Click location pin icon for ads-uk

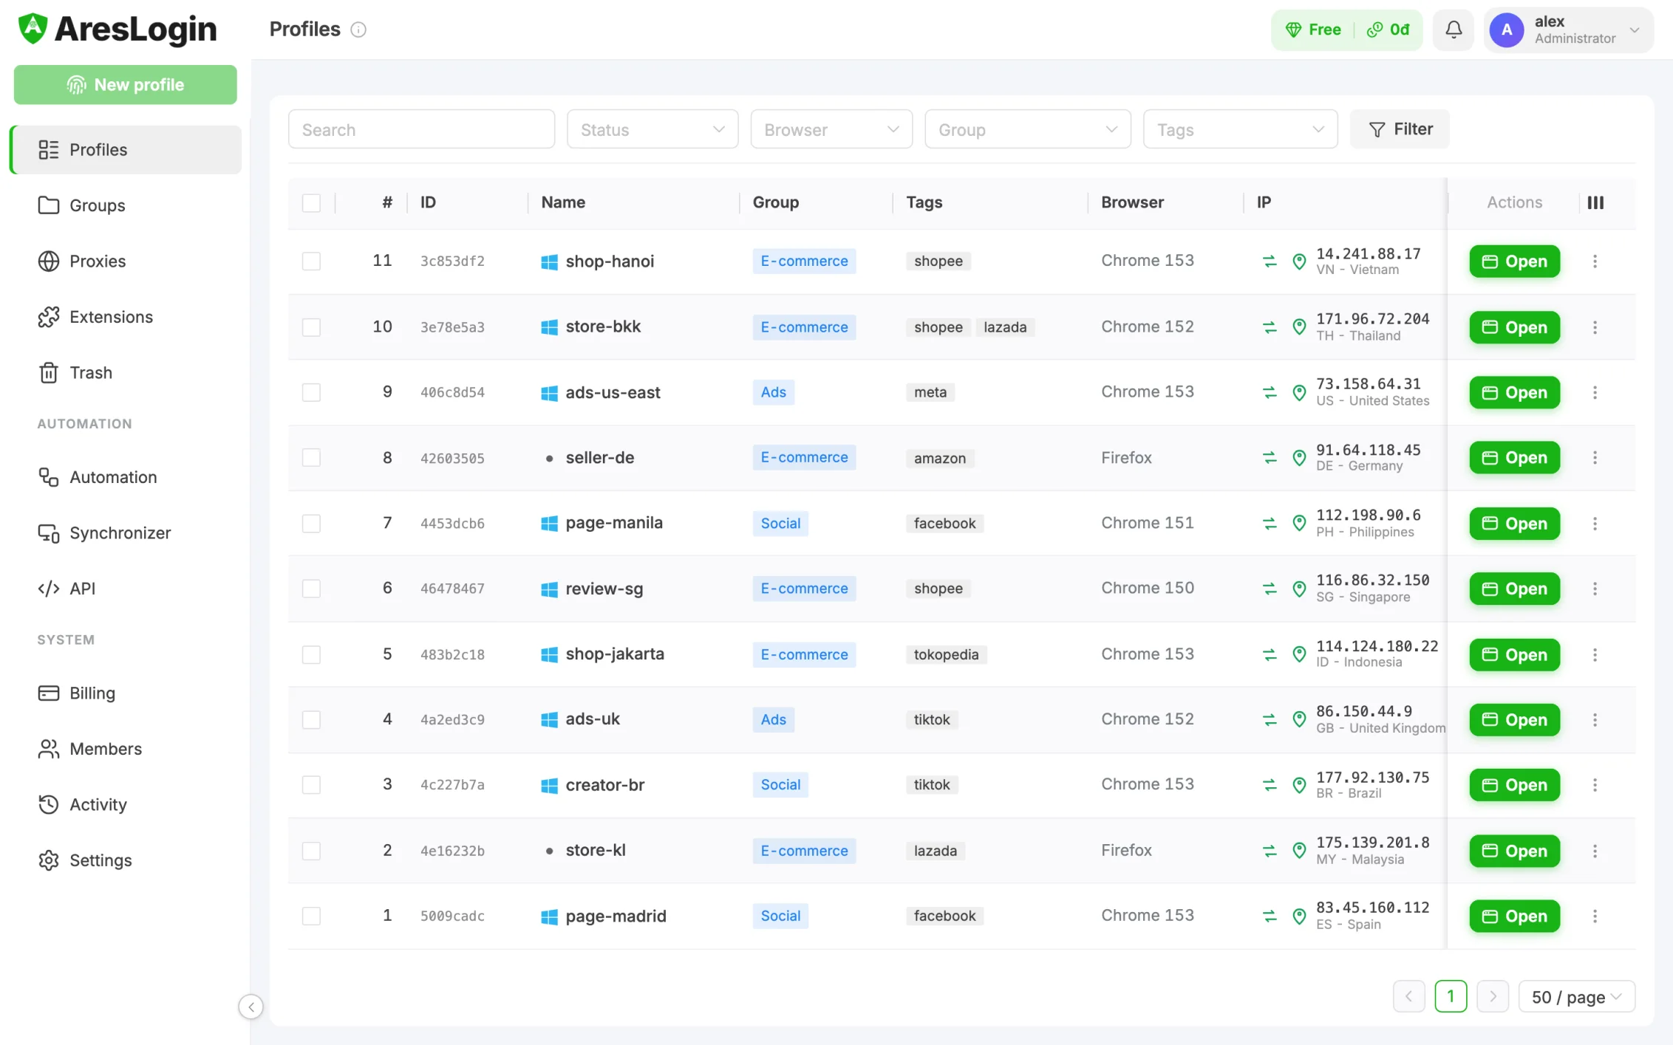[x=1299, y=719]
